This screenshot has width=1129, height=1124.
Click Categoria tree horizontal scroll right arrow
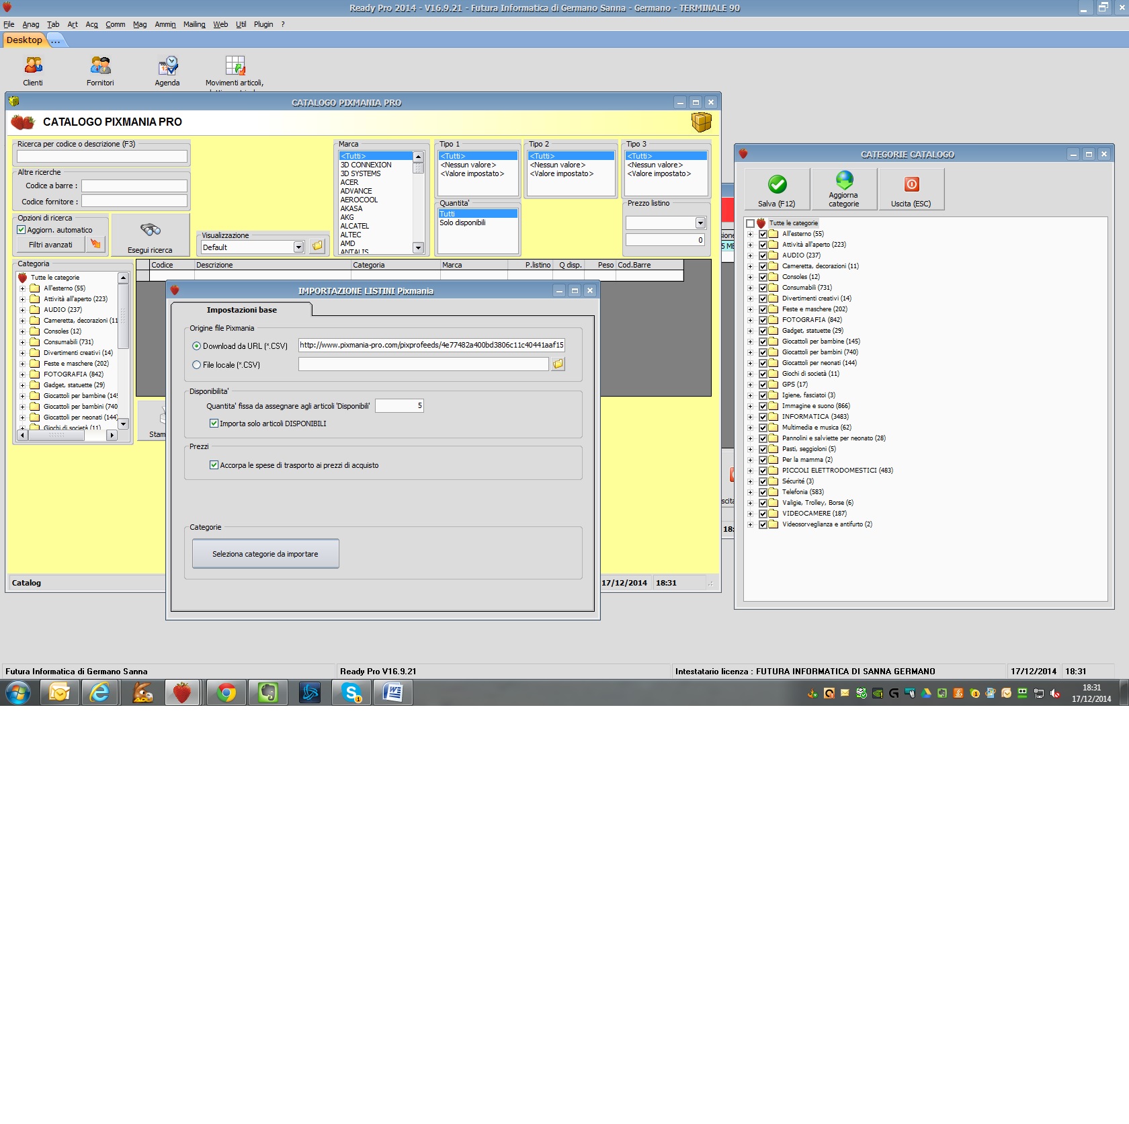(112, 435)
